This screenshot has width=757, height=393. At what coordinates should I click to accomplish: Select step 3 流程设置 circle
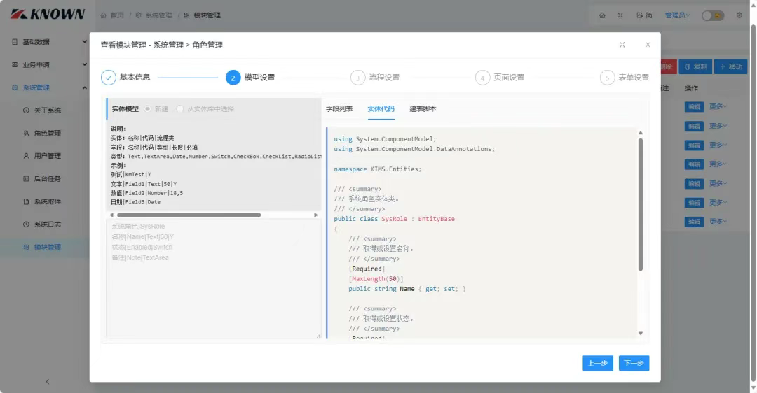[357, 78]
